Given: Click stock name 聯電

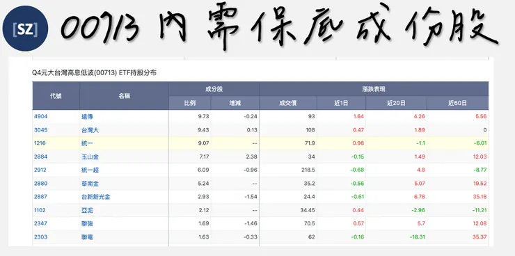Looking at the screenshot, I should click(87, 237).
